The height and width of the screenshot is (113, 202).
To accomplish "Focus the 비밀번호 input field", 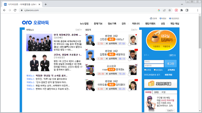I will (154, 65).
